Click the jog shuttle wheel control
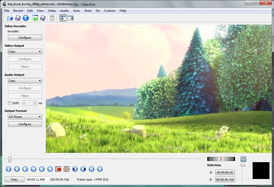The height and width of the screenshot is (187, 274). click(221, 159)
